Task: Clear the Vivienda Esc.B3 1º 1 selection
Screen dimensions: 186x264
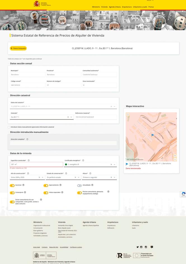Action: [68, 117]
